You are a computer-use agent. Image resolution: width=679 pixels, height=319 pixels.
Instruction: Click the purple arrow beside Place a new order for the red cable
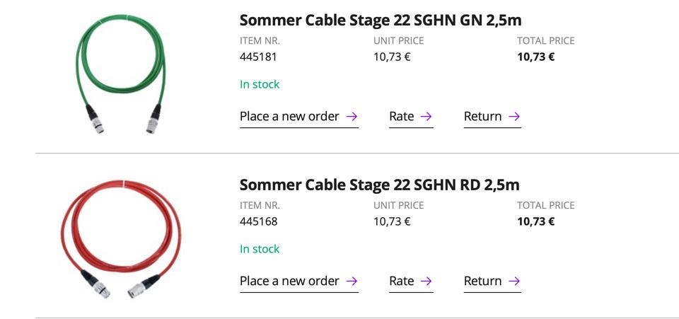pos(352,282)
